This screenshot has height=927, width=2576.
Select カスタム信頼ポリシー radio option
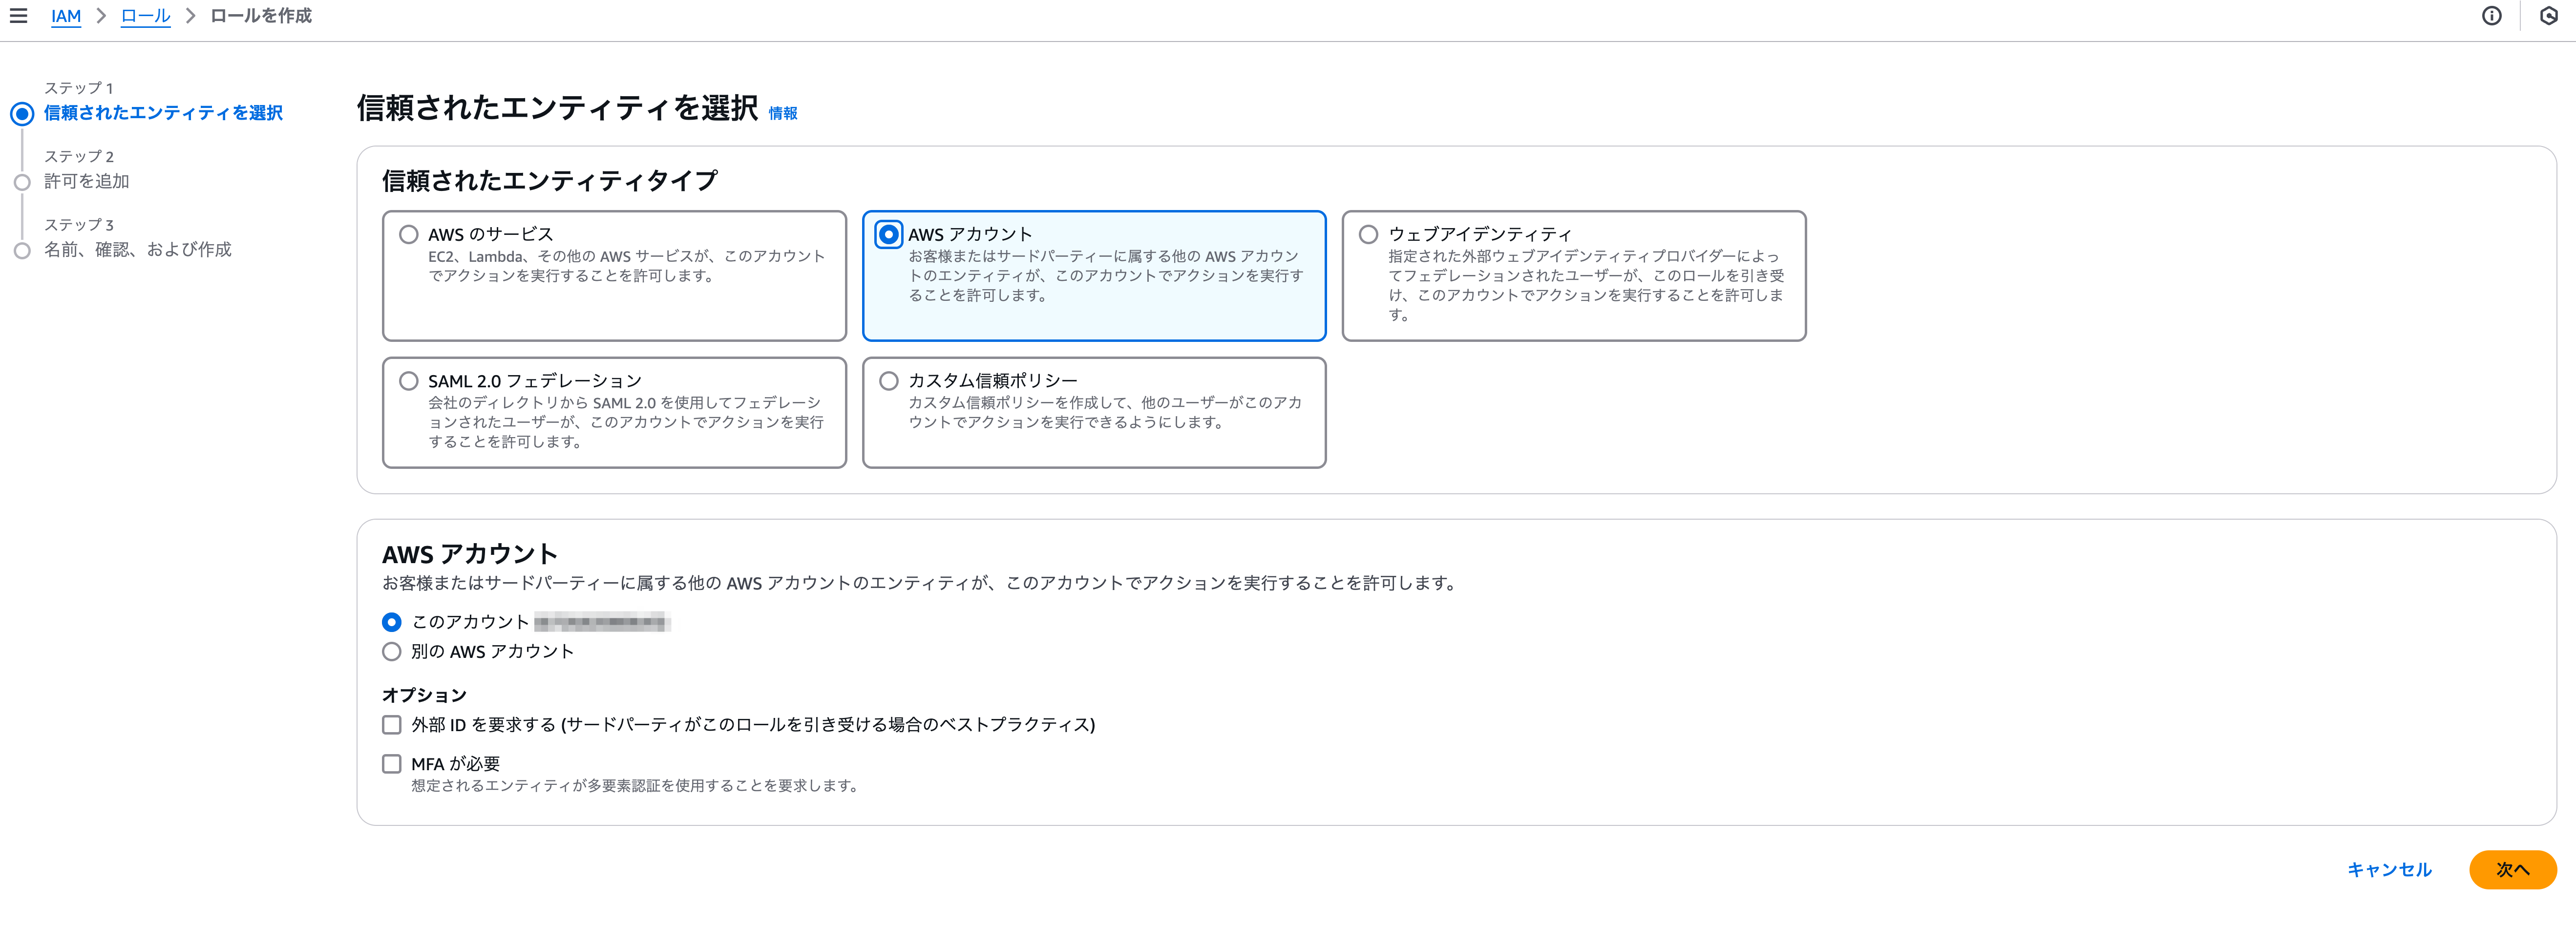[888, 381]
